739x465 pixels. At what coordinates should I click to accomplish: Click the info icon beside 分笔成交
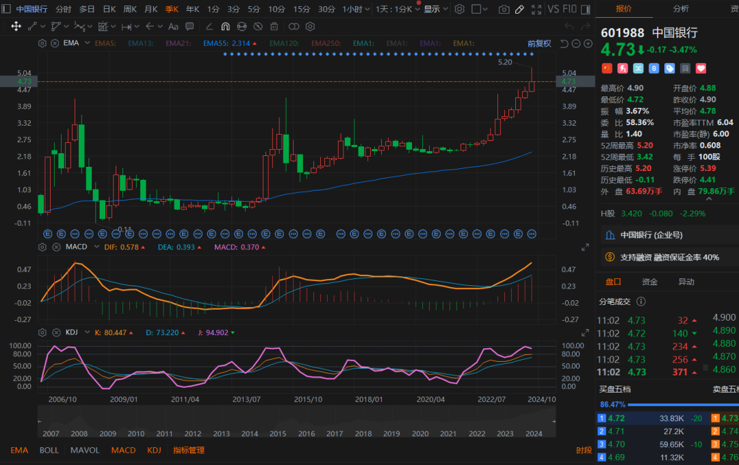point(641,301)
